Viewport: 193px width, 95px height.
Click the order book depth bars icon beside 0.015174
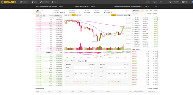tap(61, 53)
